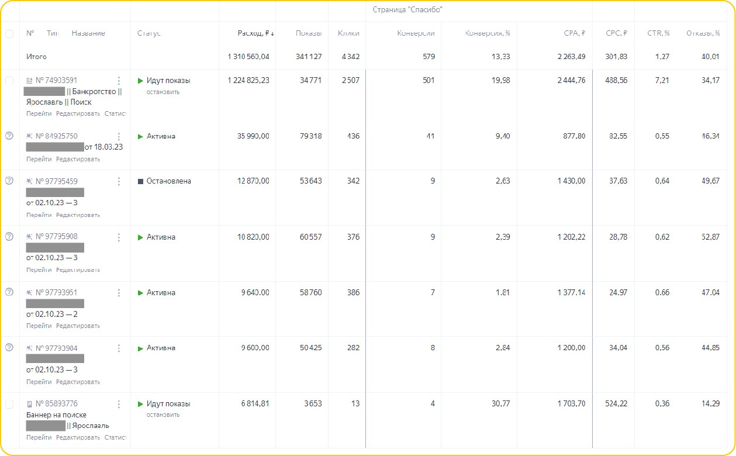736x456 pixels.
Task: Click campaign type icon of № 97793951
Action: pos(30,292)
